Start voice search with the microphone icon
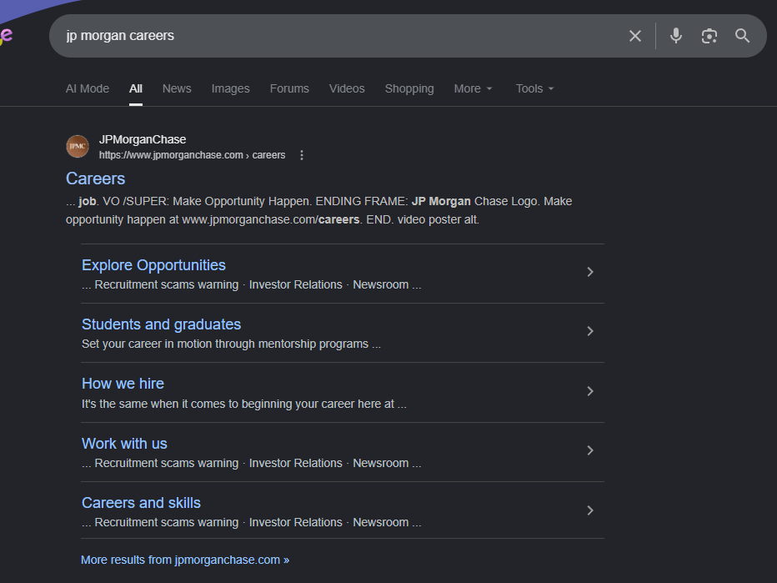777x583 pixels. 676,36
